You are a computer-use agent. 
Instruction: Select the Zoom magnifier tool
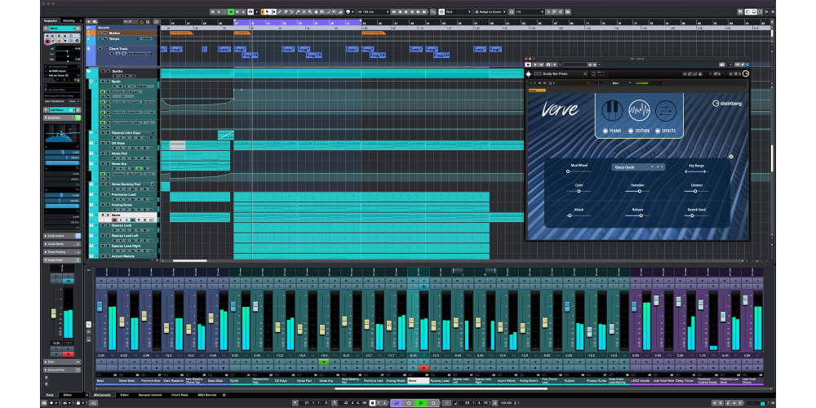pos(308,11)
